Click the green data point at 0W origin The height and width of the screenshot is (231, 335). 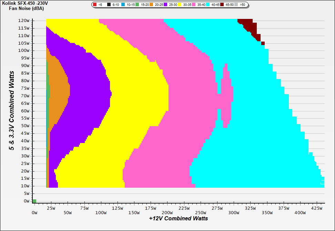pos(34,201)
